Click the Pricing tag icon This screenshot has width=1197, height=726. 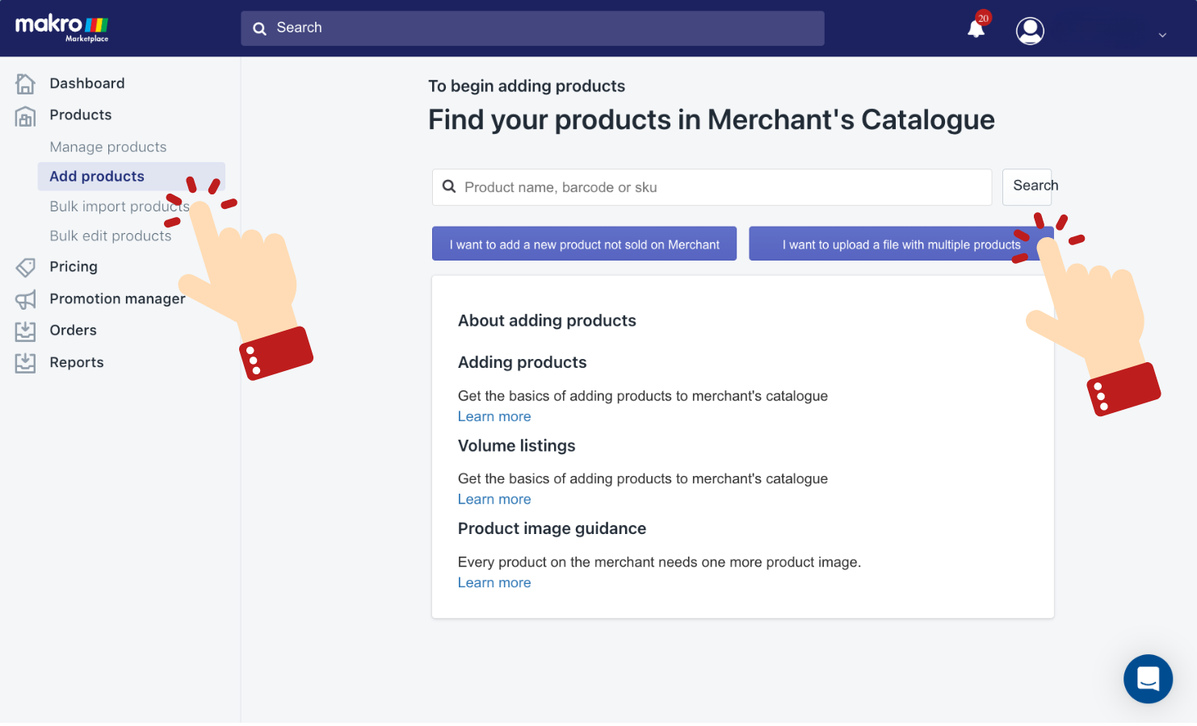point(25,267)
